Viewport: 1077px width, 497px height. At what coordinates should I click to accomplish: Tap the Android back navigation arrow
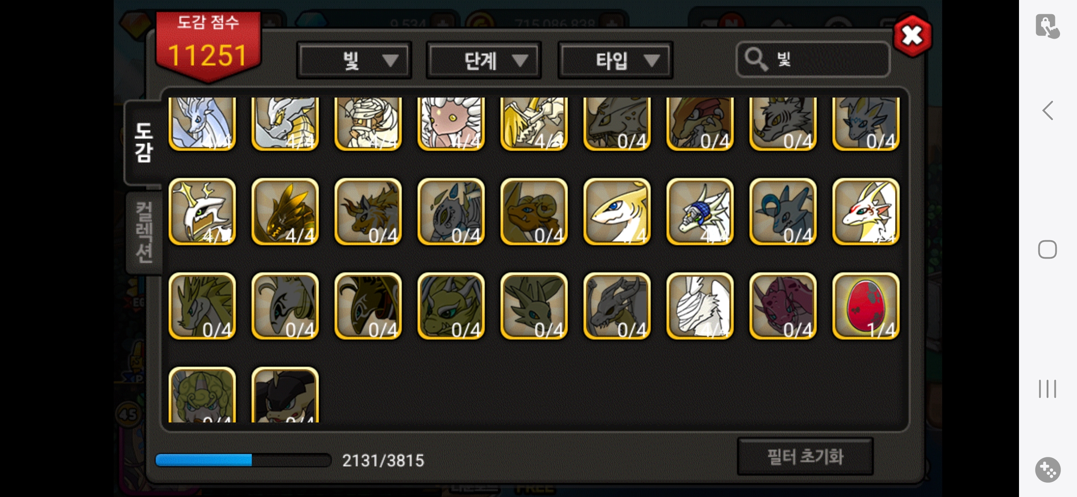point(1048,110)
